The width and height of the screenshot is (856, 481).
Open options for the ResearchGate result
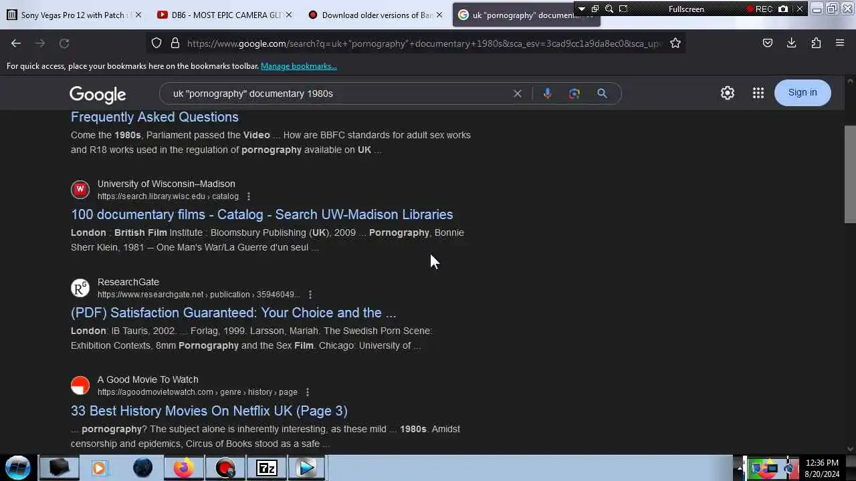pyautogui.click(x=310, y=295)
